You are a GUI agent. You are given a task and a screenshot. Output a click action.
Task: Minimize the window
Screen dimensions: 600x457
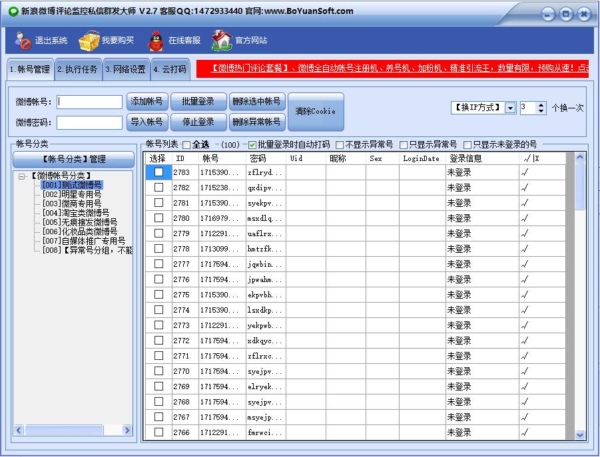coord(548,15)
